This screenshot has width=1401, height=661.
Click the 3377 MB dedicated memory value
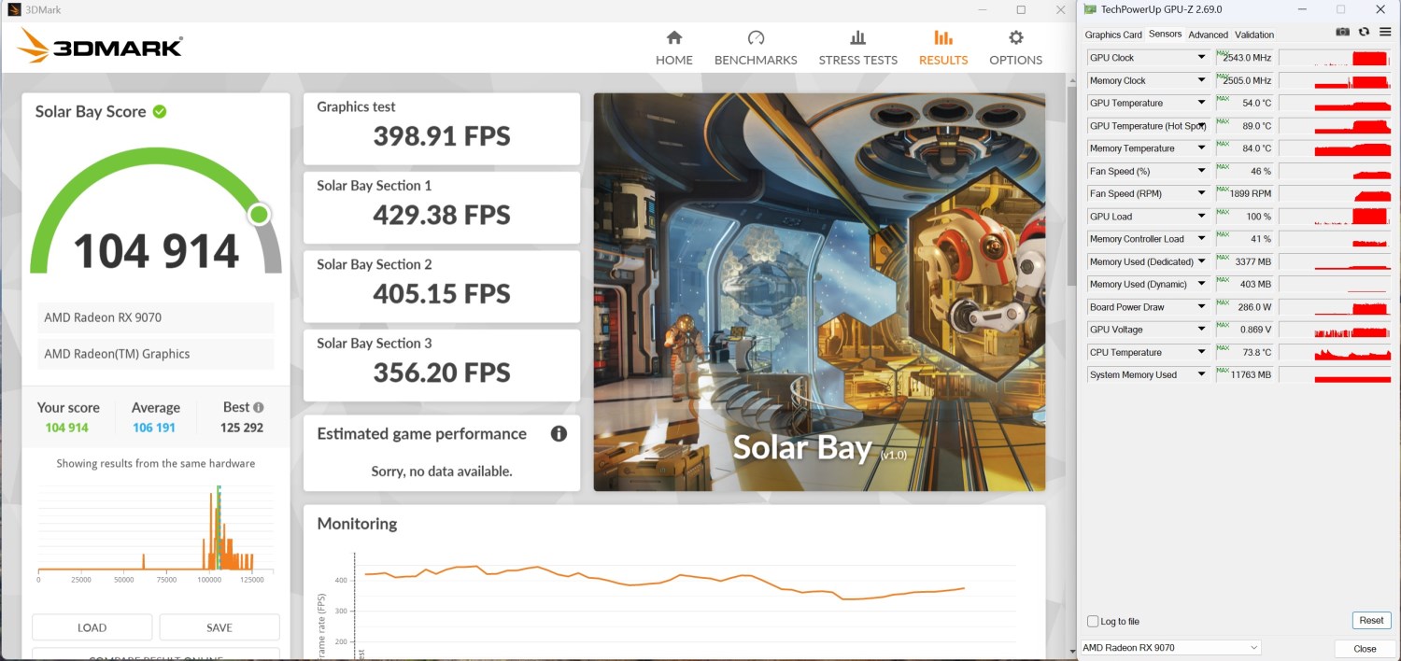1252,262
